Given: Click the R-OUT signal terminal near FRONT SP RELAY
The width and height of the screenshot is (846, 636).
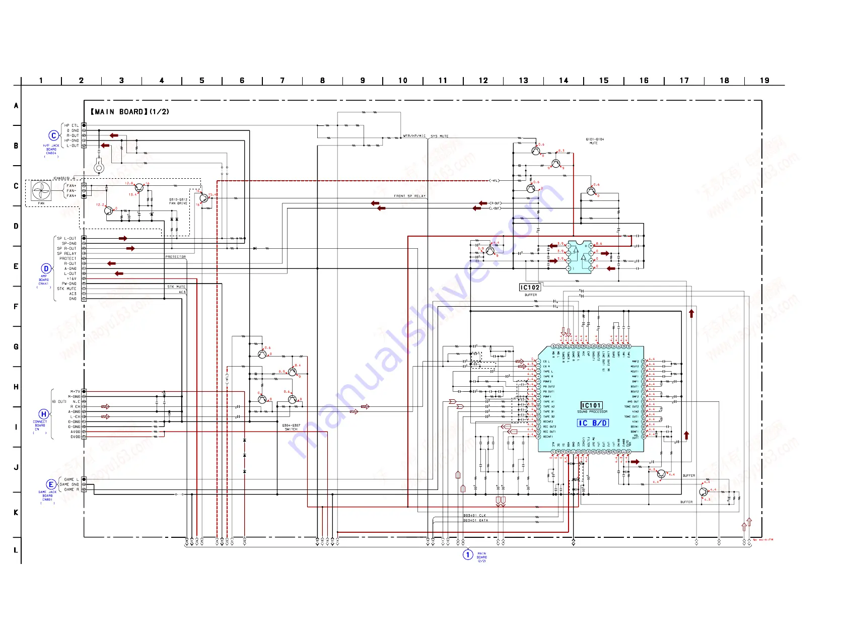Looking at the screenshot, I should point(496,203).
